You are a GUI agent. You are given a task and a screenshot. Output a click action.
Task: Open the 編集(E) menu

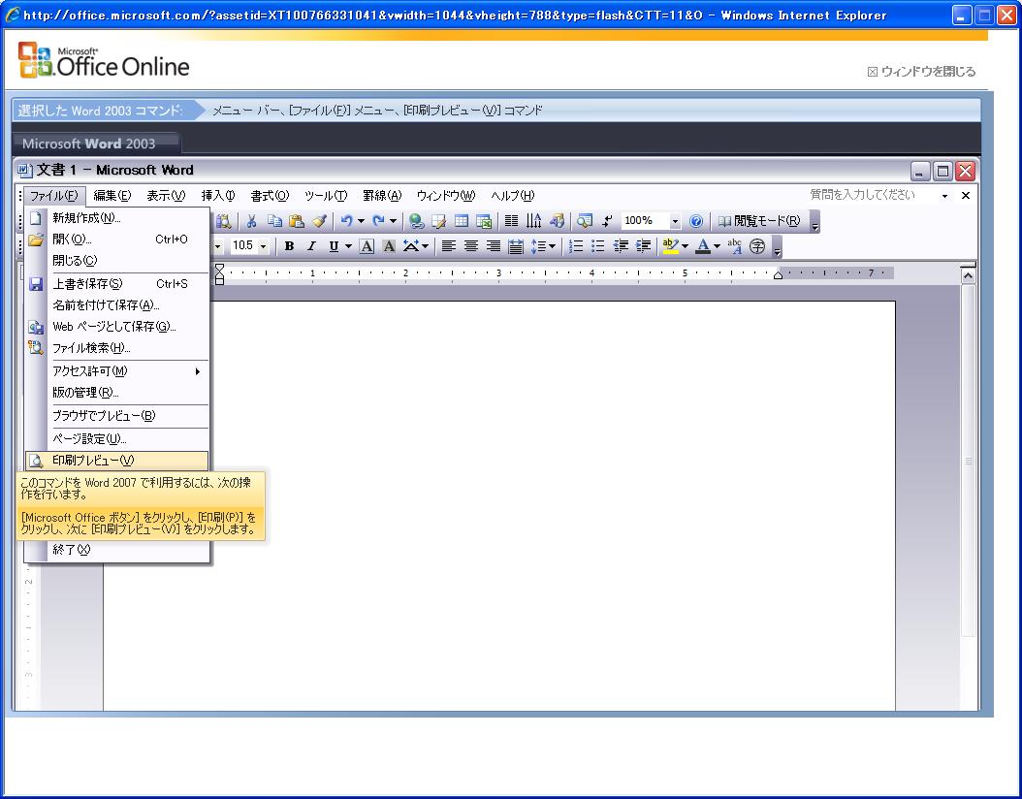tap(112, 196)
